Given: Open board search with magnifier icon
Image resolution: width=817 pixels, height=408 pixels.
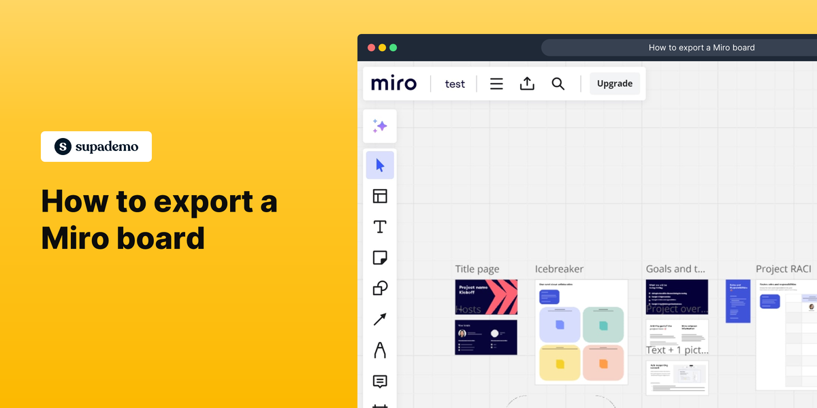Looking at the screenshot, I should coord(558,84).
